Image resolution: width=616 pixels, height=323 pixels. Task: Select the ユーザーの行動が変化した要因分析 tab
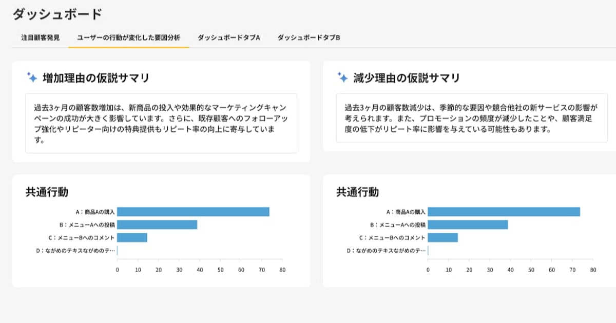pos(128,38)
